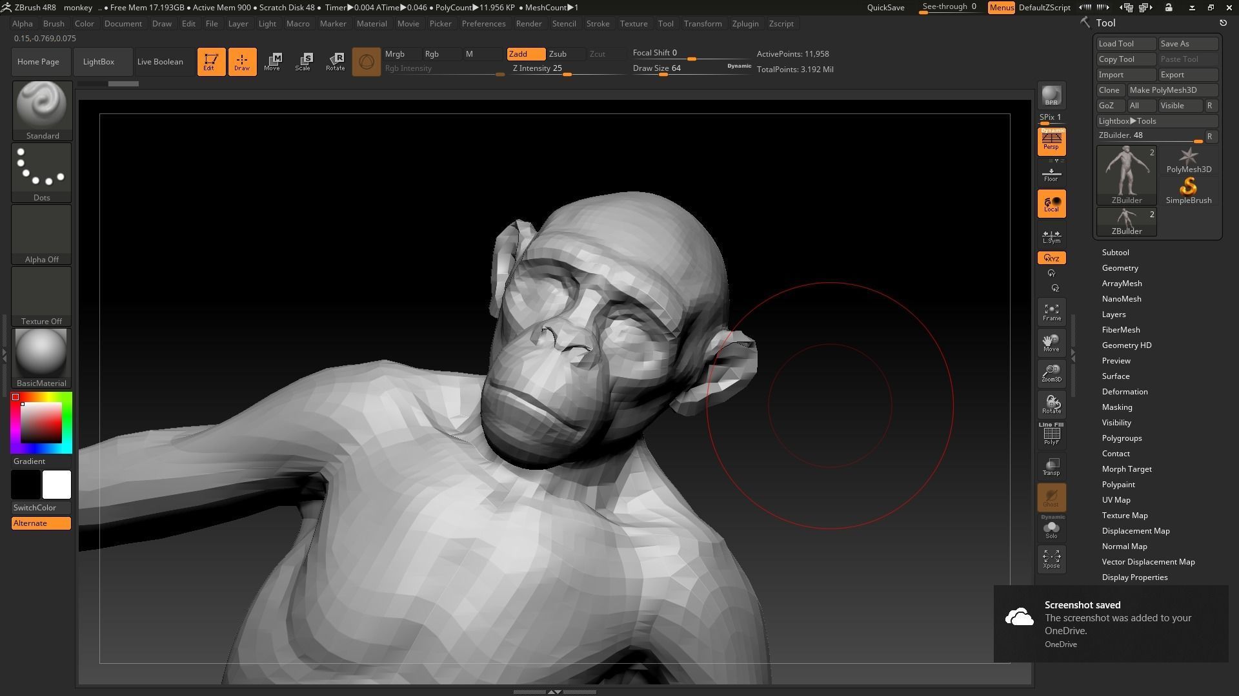
Task: Click the Make PolyMesh3D button
Action: [1172, 90]
